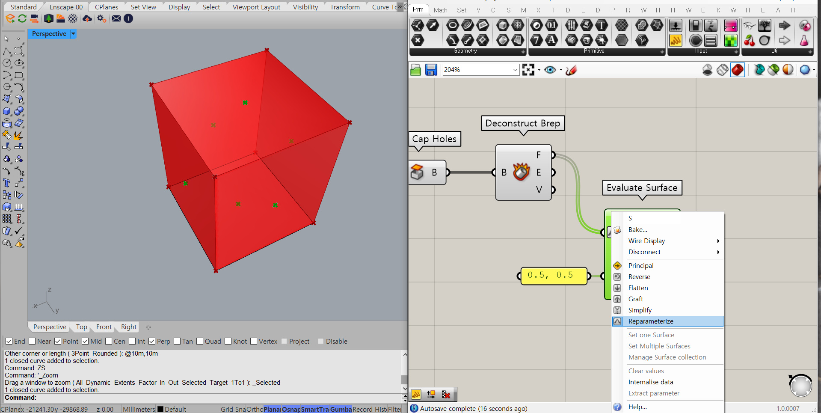The width and height of the screenshot is (821, 413).
Task: Click the command history scrollbar down arrow
Action: (x=405, y=389)
